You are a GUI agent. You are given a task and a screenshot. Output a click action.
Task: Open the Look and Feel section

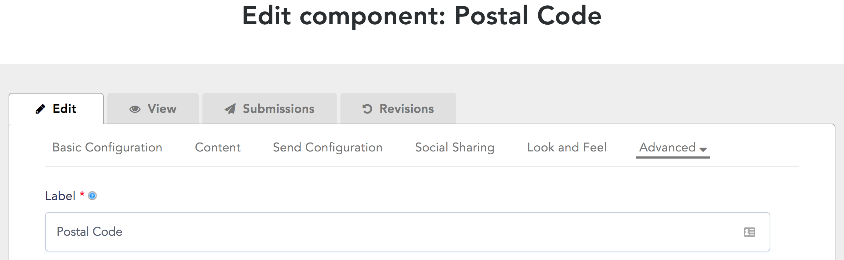[x=567, y=147]
